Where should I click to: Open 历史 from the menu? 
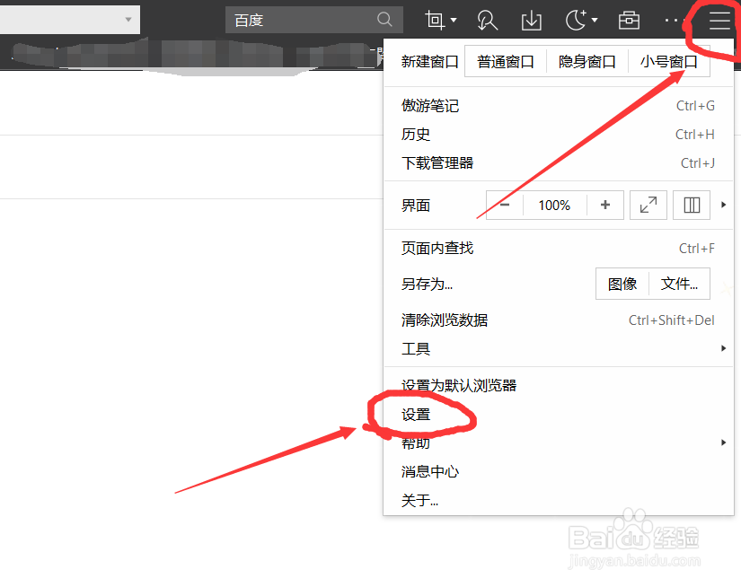417,134
